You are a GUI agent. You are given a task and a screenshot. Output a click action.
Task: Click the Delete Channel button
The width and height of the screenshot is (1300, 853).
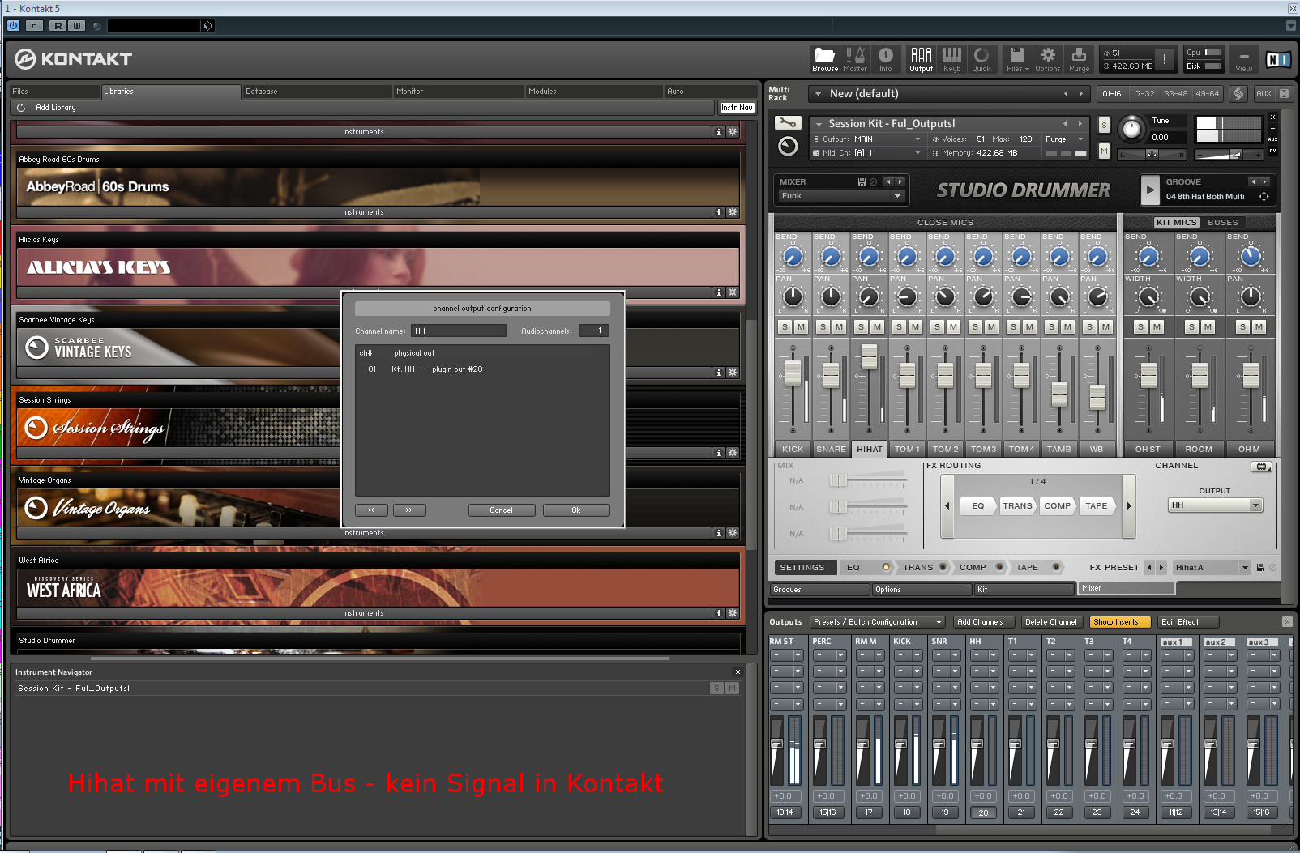(x=1050, y=622)
